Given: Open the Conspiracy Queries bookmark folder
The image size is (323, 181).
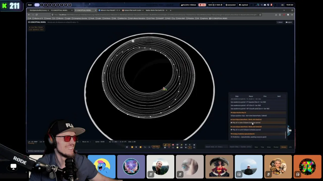Looking at the screenshot, I should point(80,18).
